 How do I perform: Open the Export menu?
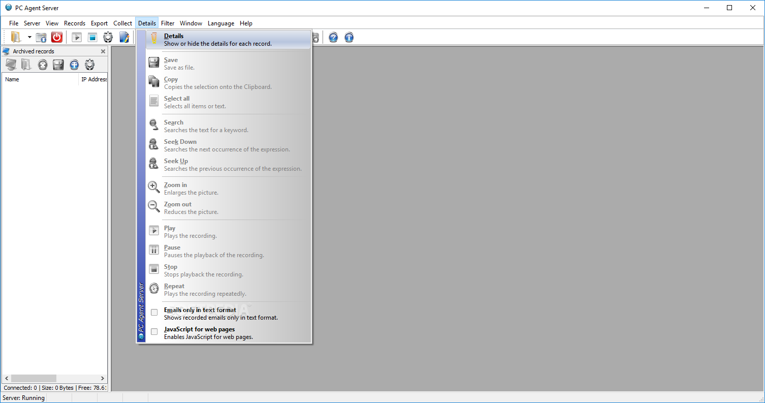pos(100,23)
